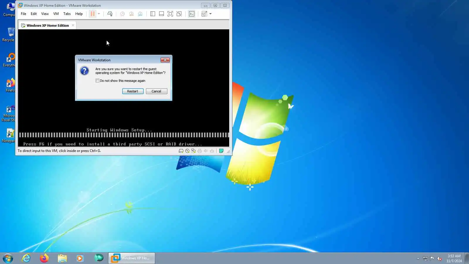Click the printer status bar icon
Screen dimensions: 469x264
[x=200, y=151]
